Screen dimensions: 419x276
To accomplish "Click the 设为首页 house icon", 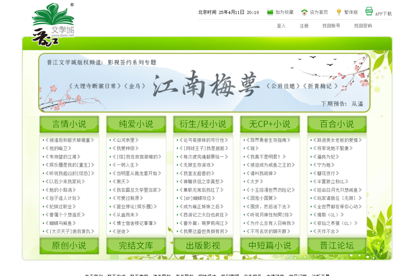I will [x=304, y=12].
